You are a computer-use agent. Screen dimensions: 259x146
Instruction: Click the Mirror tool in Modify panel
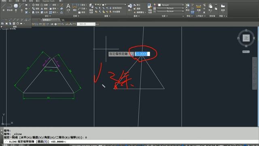tap(44, 9)
